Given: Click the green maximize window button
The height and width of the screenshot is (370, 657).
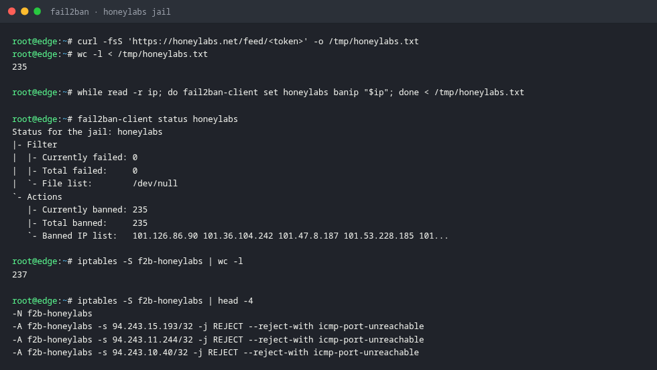Looking at the screenshot, I should (38, 11).
